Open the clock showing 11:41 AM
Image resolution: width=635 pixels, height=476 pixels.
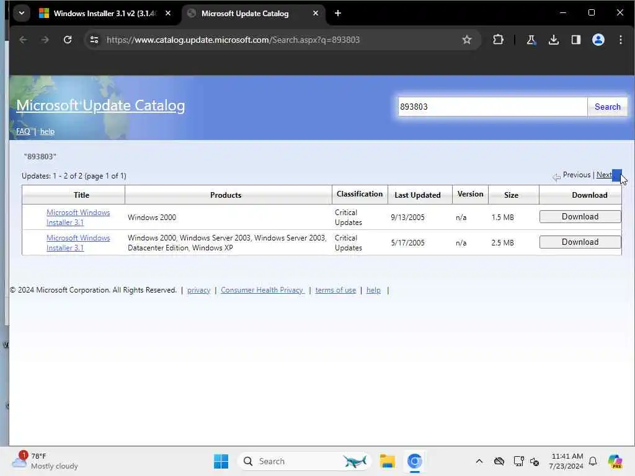click(566, 461)
